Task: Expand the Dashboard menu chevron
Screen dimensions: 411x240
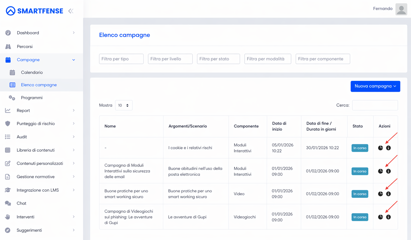Action: coord(74,33)
